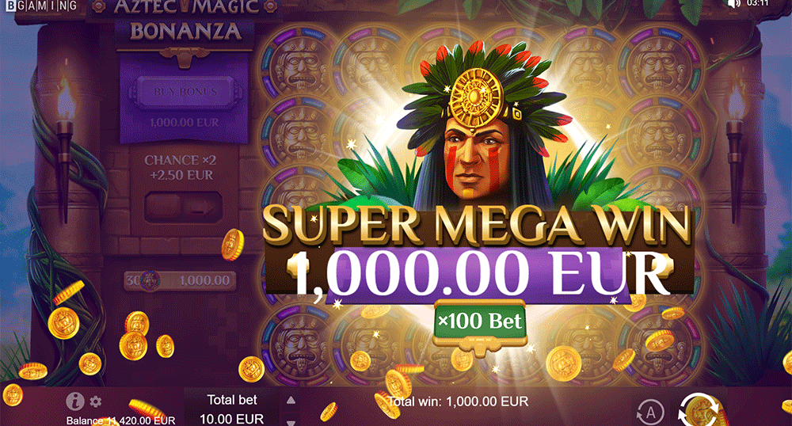Open the game info icon

[x=74, y=401]
